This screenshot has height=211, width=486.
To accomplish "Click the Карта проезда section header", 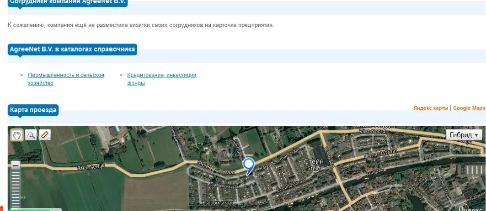I will [x=33, y=110].
